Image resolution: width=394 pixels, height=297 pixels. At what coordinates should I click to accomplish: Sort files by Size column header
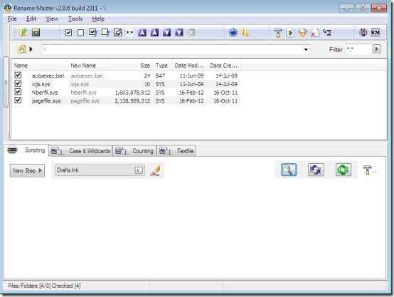(145, 66)
